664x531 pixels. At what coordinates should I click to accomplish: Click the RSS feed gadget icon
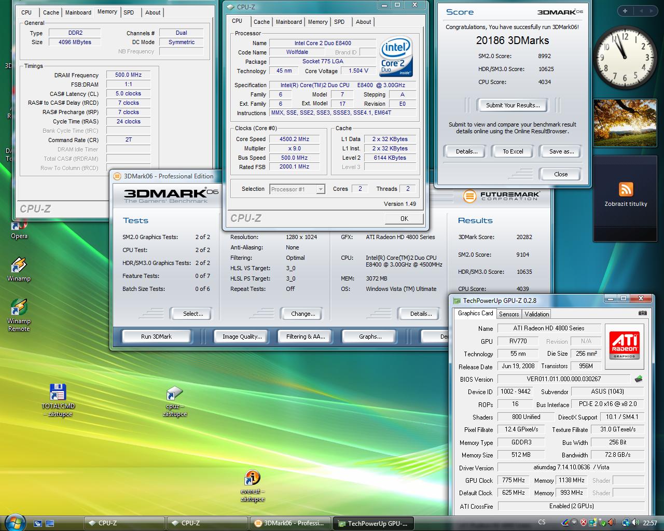pos(626,189)
